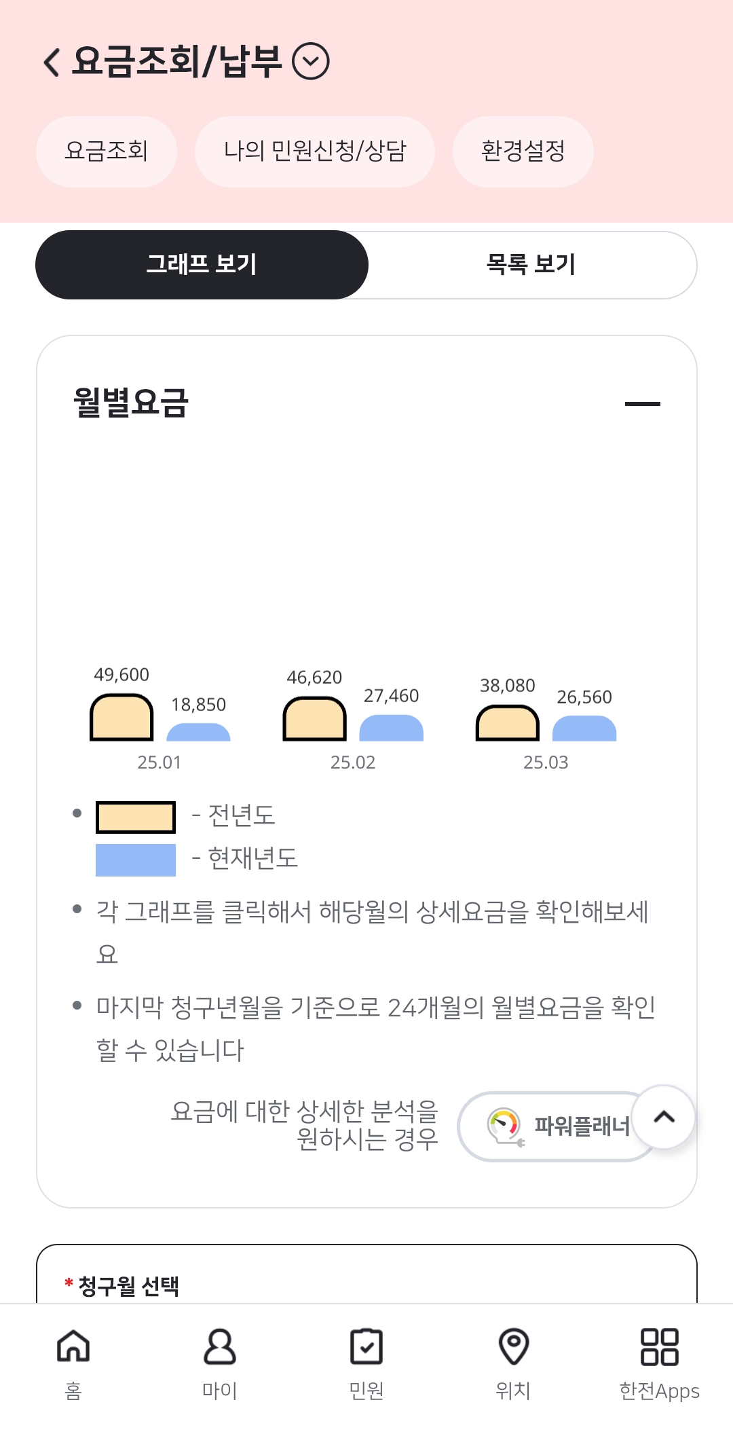Tap the scroll-to-top arrow button
The image size is (733, 1436).
tap(663, 1117)
